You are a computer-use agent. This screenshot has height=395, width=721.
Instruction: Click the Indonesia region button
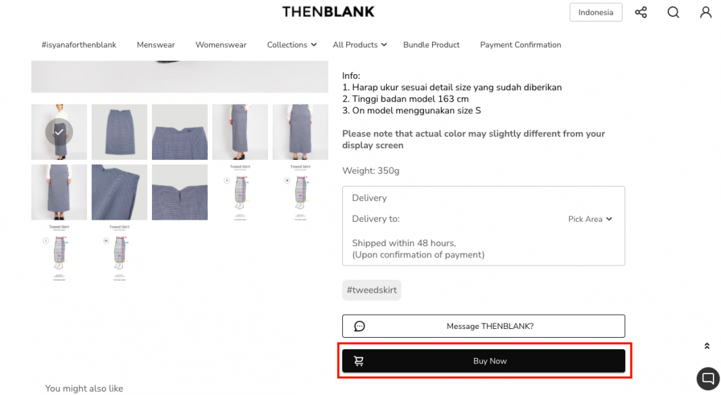click(x=595, y=12)
